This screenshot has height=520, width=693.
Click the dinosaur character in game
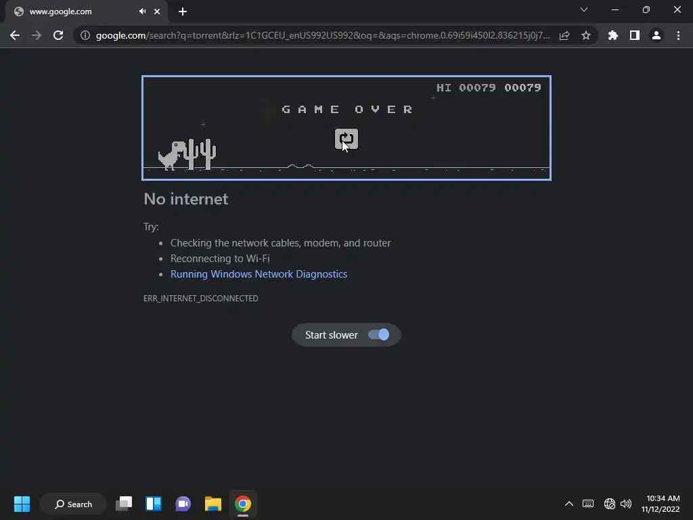[x=171, y=155]
